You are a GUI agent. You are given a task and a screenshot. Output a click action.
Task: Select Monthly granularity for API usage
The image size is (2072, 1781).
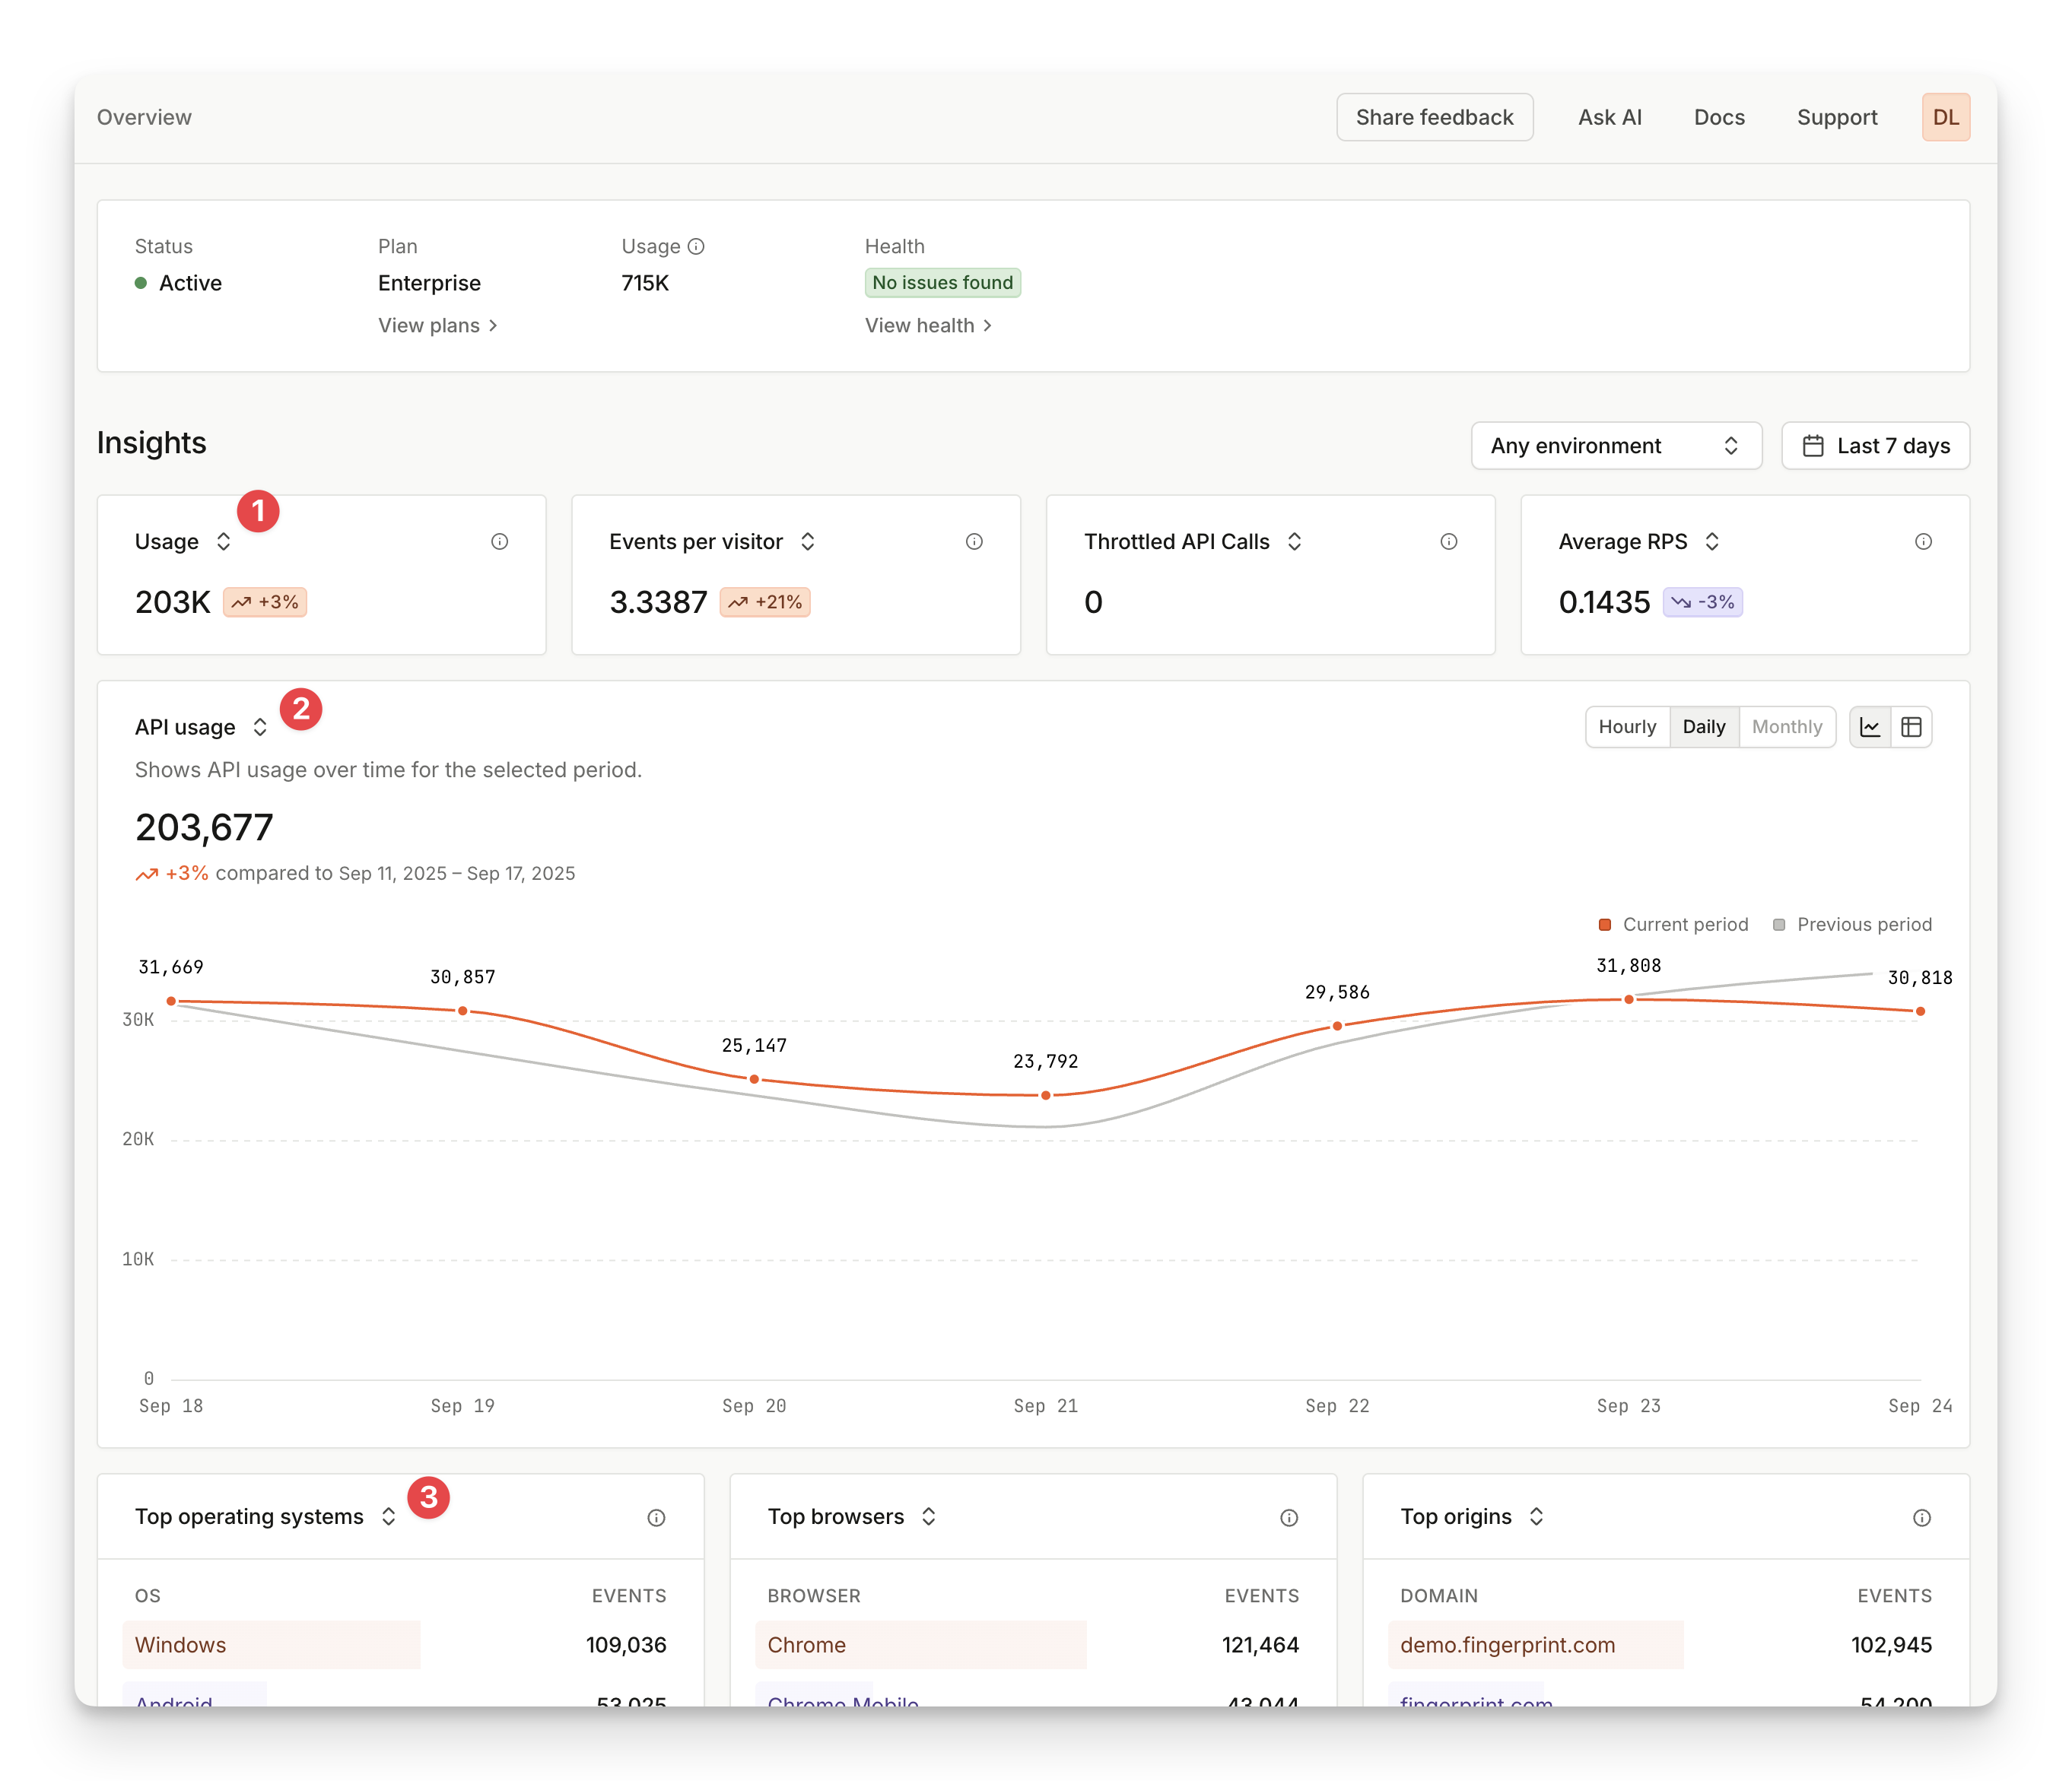[x=1788, y=727]
